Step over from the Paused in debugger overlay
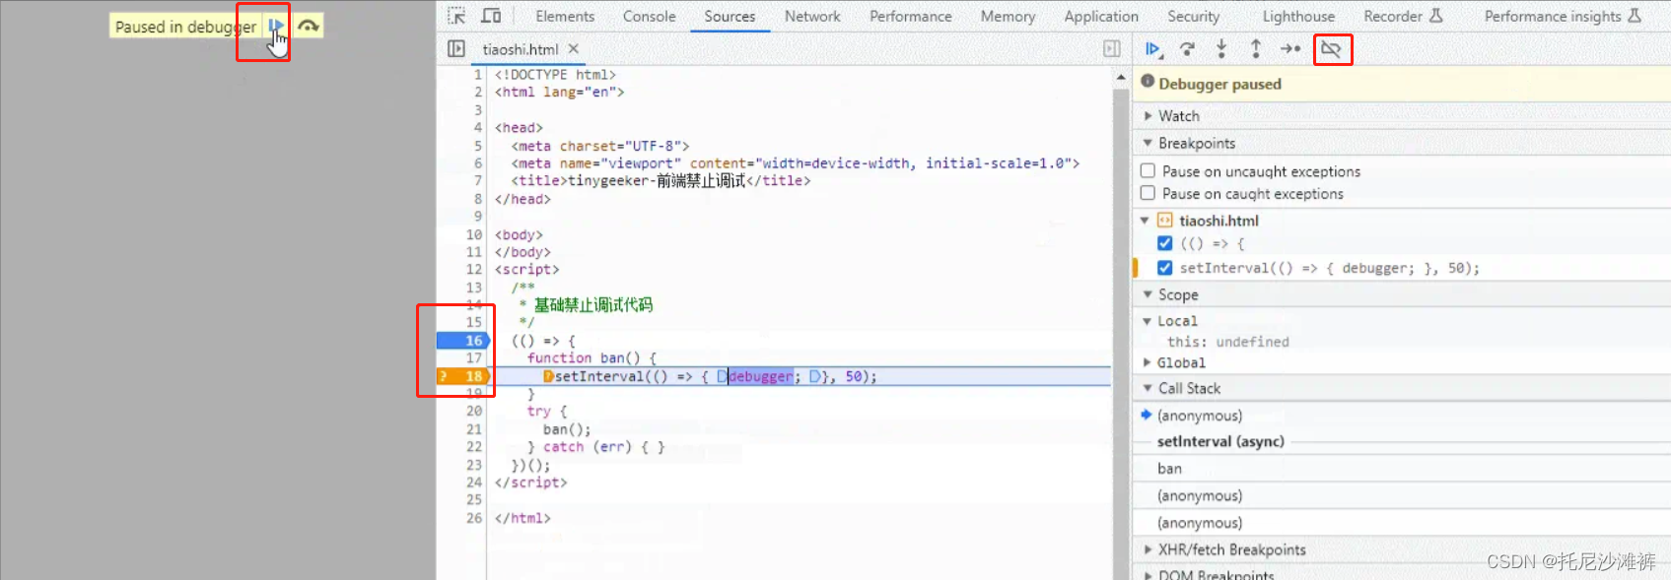Image resolution: width=1671 pixels, height=580 pixels. [x=309, y=27]
